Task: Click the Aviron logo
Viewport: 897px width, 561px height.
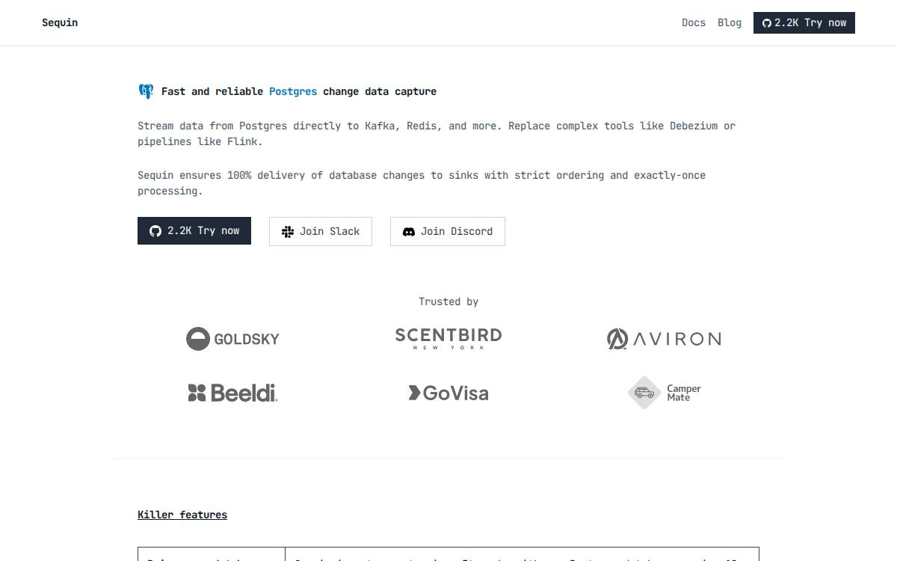Action: coord(664,339)
